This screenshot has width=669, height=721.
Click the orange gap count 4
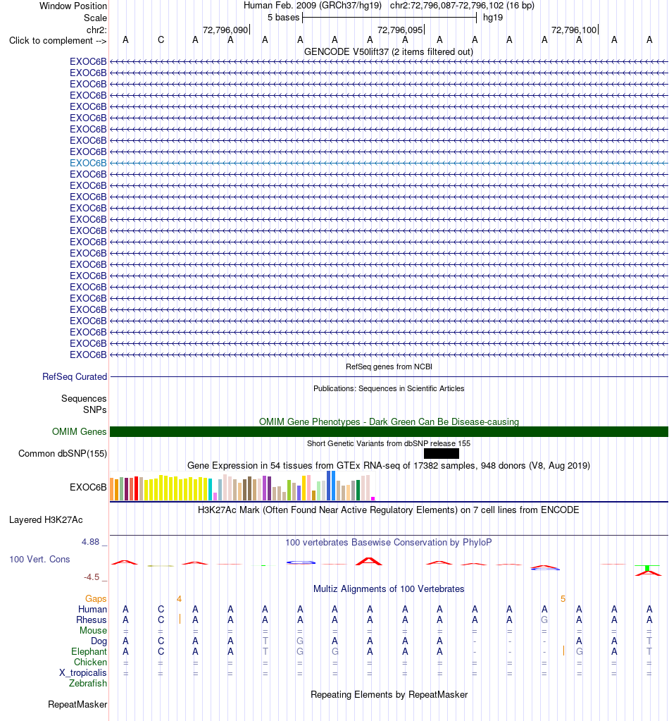(x=179, y=598)
